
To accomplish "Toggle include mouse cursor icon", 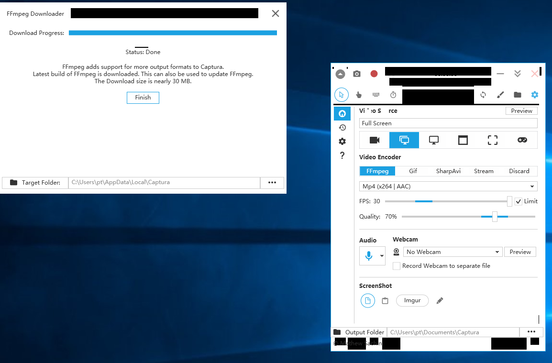I will point(341,95).
